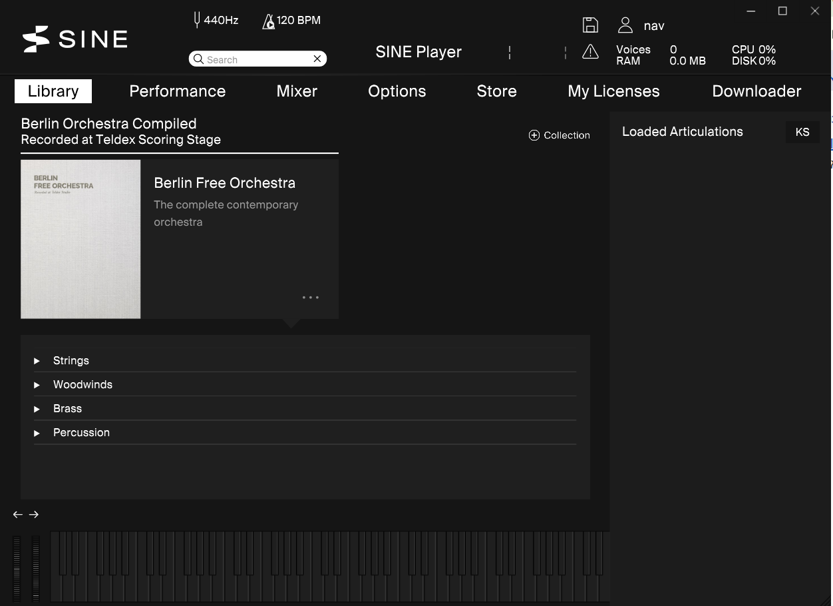Screen dimensions: 833x606
Task: Click the tuning fork 440Hz icon
Action: [x=197, y=20]
